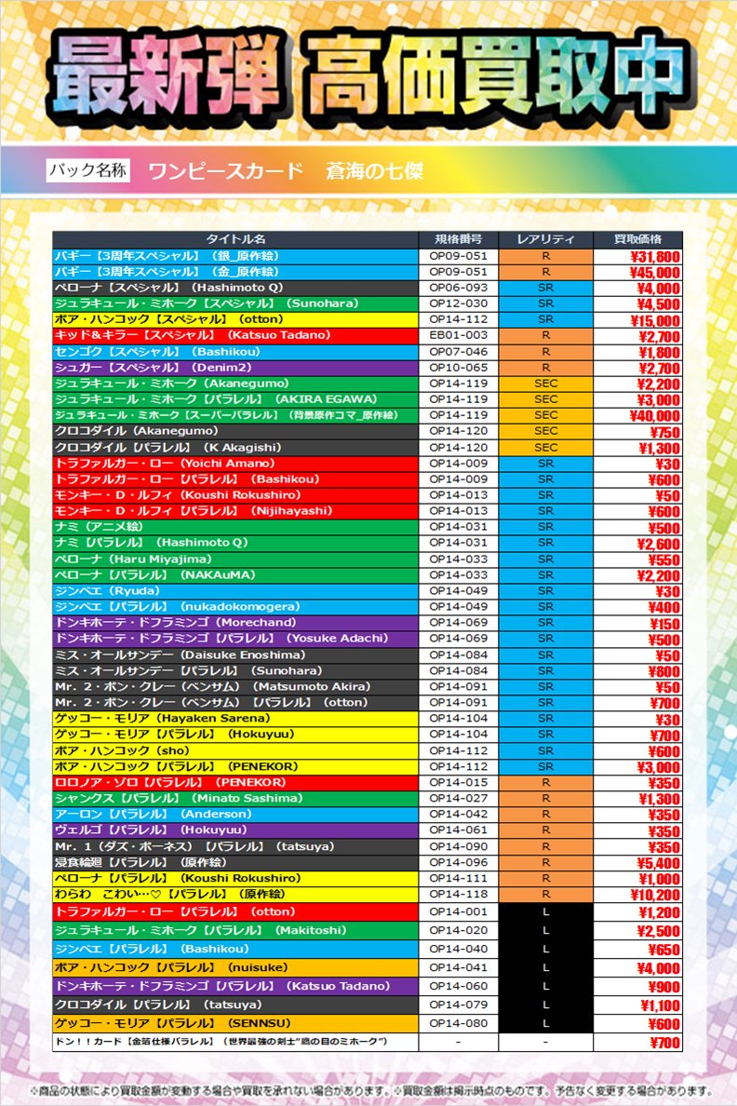Click the 'タイトル名' column header
Image resolution: width=737 pixels, height=1106 pixels.
pos(235,239)
